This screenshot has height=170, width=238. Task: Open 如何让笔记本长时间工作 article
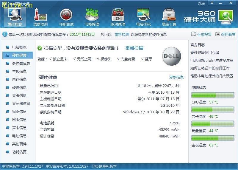(x=210, y=68)
